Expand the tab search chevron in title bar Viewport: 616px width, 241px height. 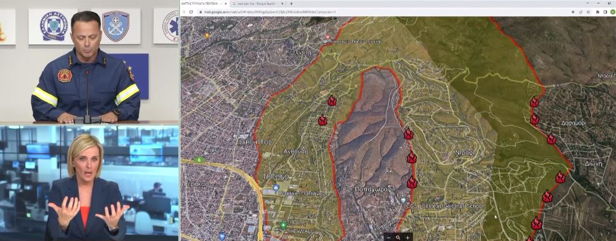pyautogui.click(x=587, y=3)
